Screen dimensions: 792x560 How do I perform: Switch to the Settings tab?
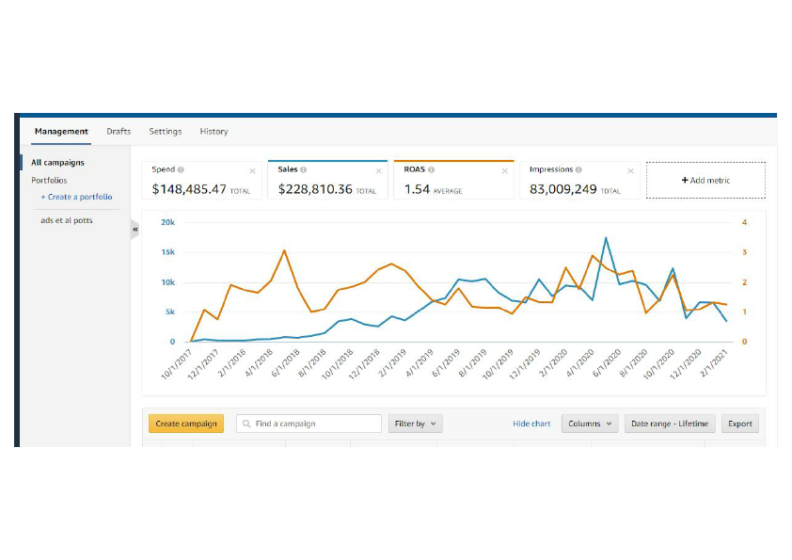click(x=165, y=131)
